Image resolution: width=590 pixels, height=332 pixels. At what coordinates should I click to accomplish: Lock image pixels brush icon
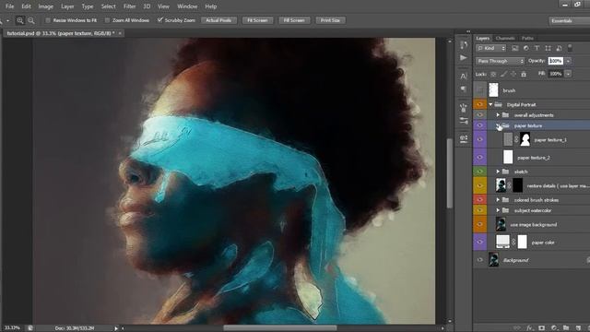click(503, 74)
